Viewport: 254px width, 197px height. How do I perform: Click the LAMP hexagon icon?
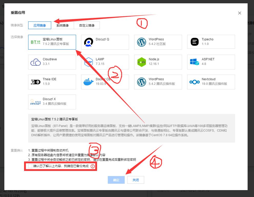point(88,62)
